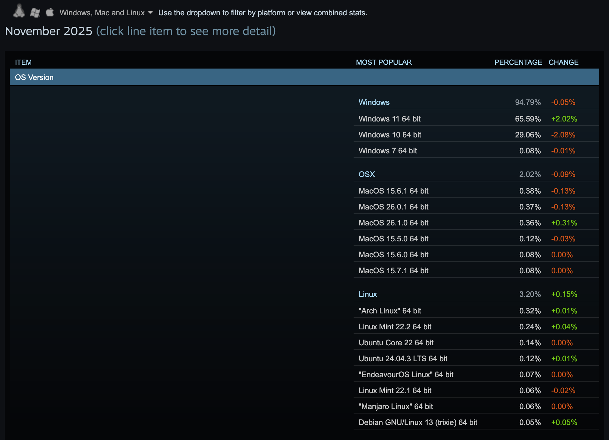
Task: Click the -2.08% change for Windows 10
Action: 563,135
